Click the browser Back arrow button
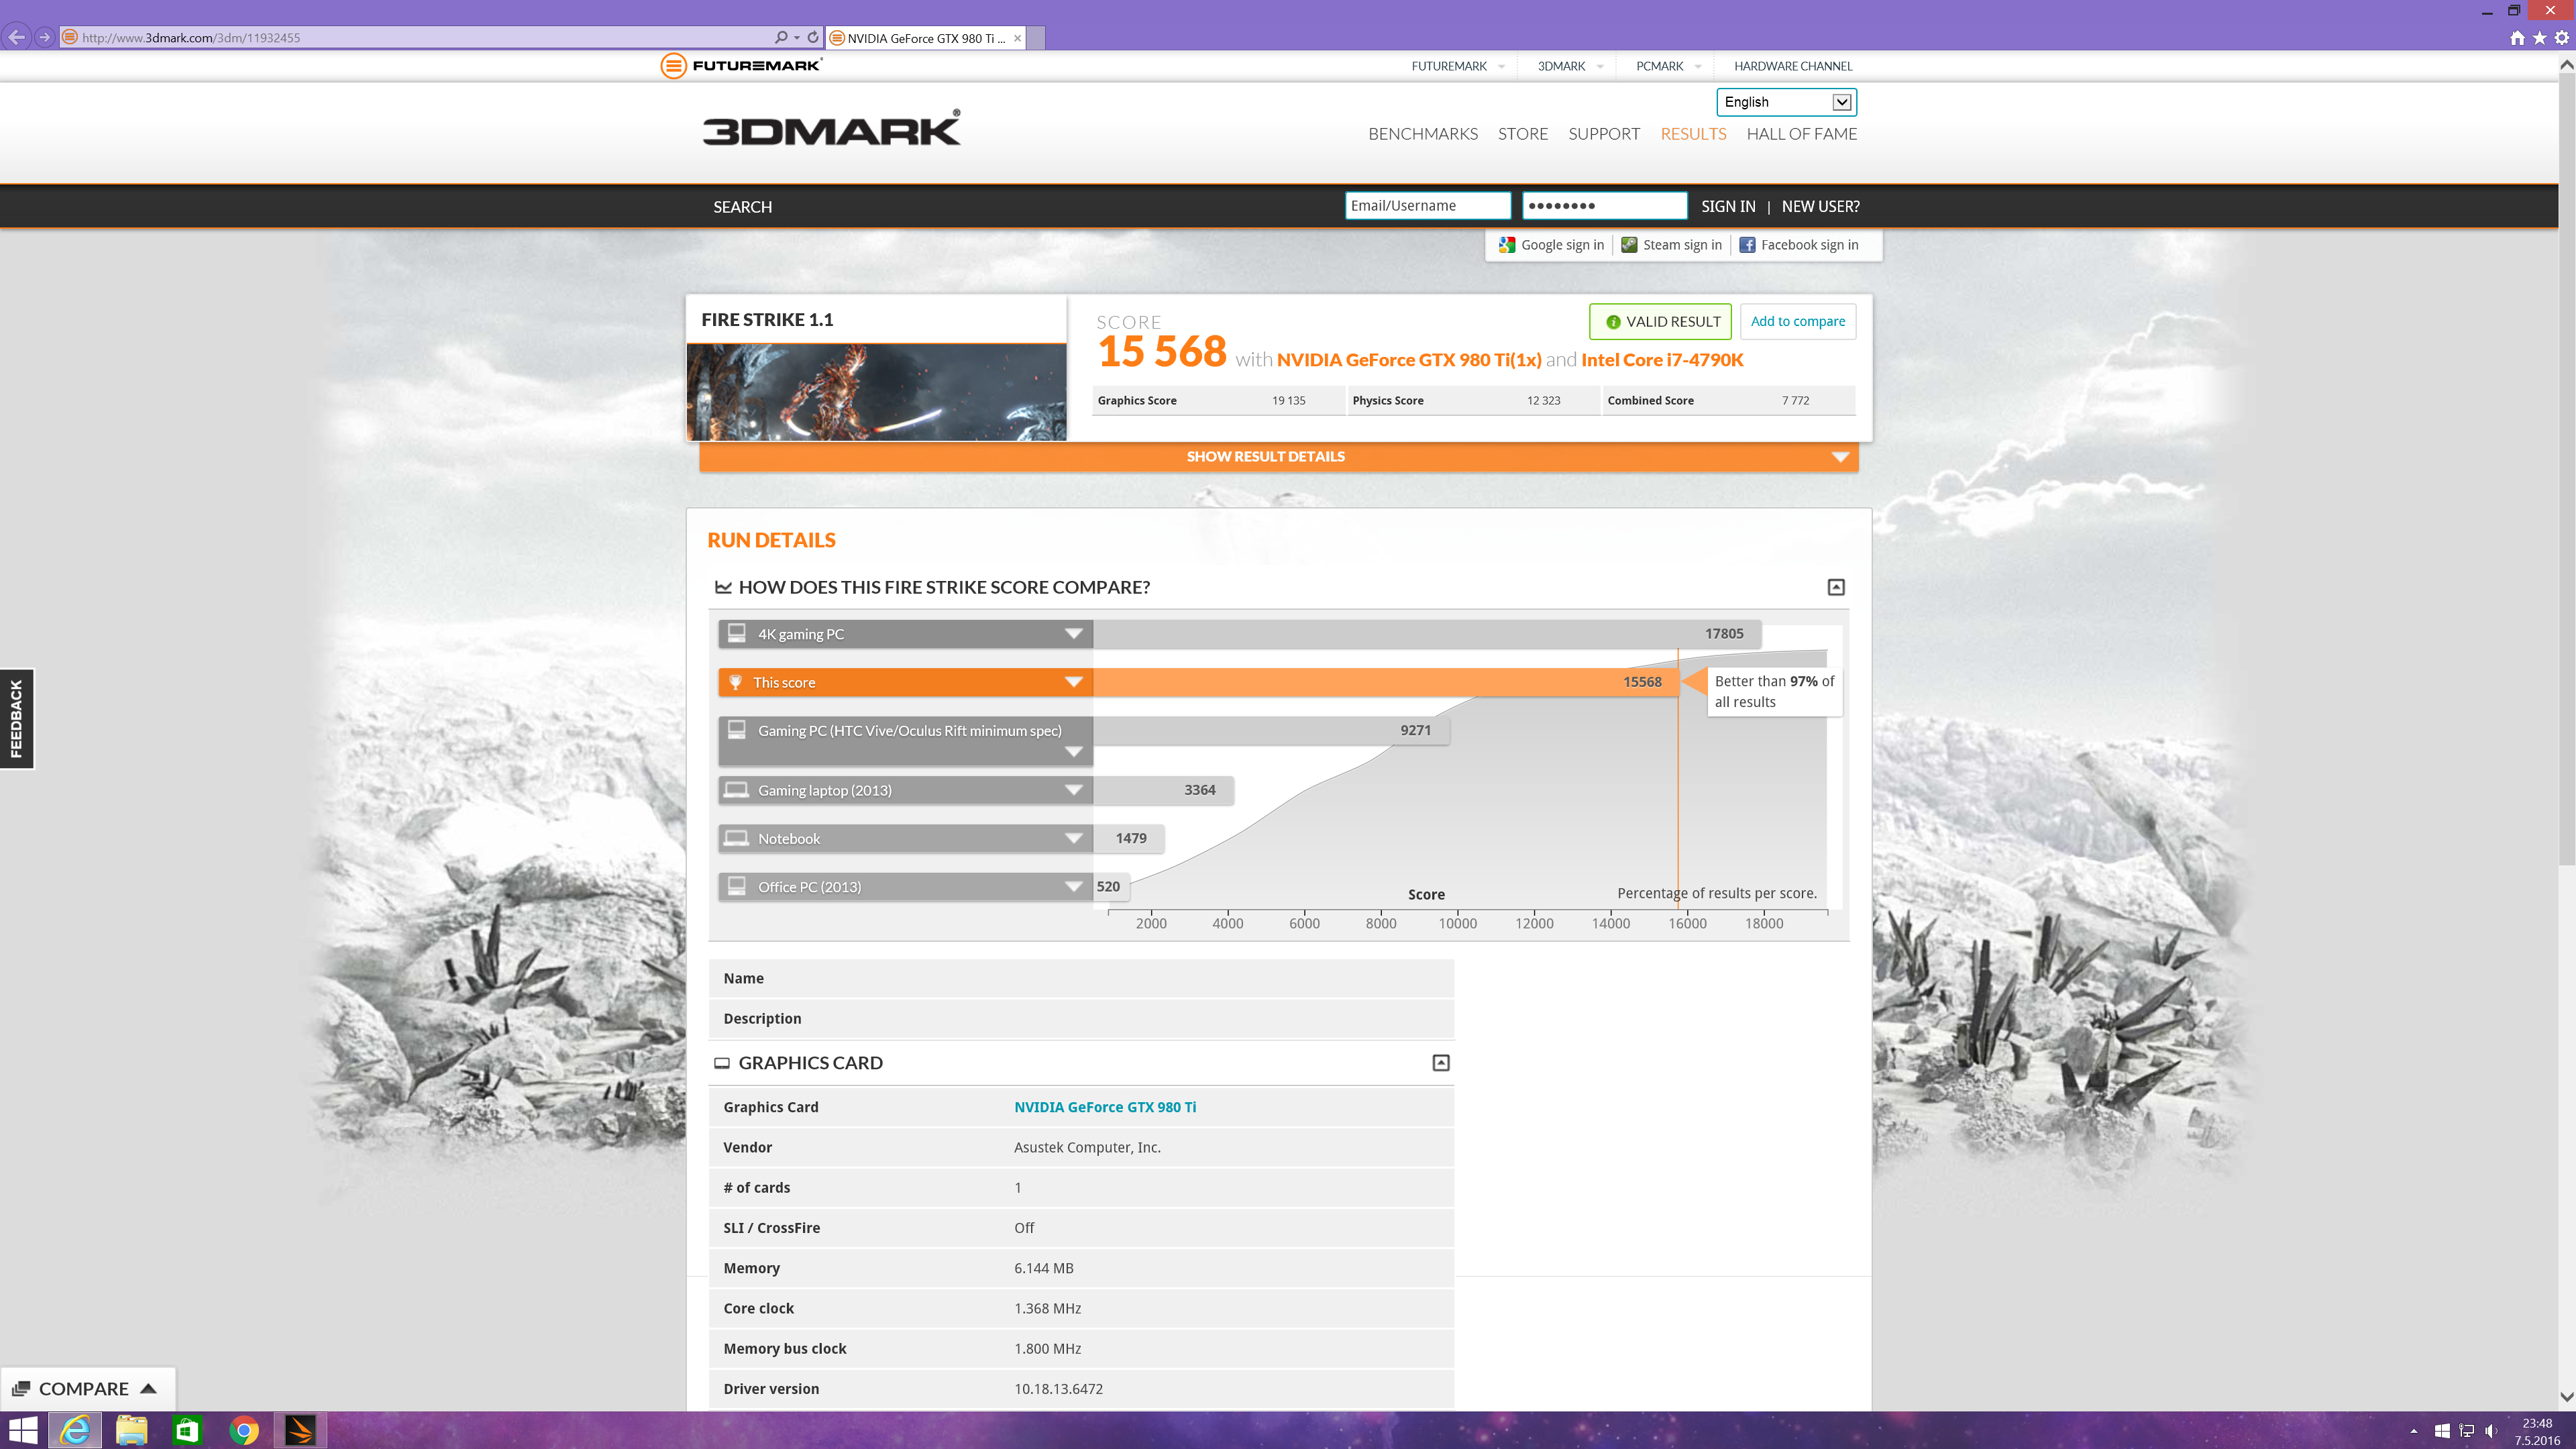Viewport: 2576px width, 1449px height. click(x=16, y=37)
